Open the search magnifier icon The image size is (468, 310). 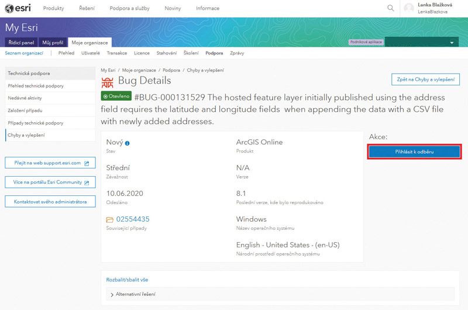(x=390, y=8)
